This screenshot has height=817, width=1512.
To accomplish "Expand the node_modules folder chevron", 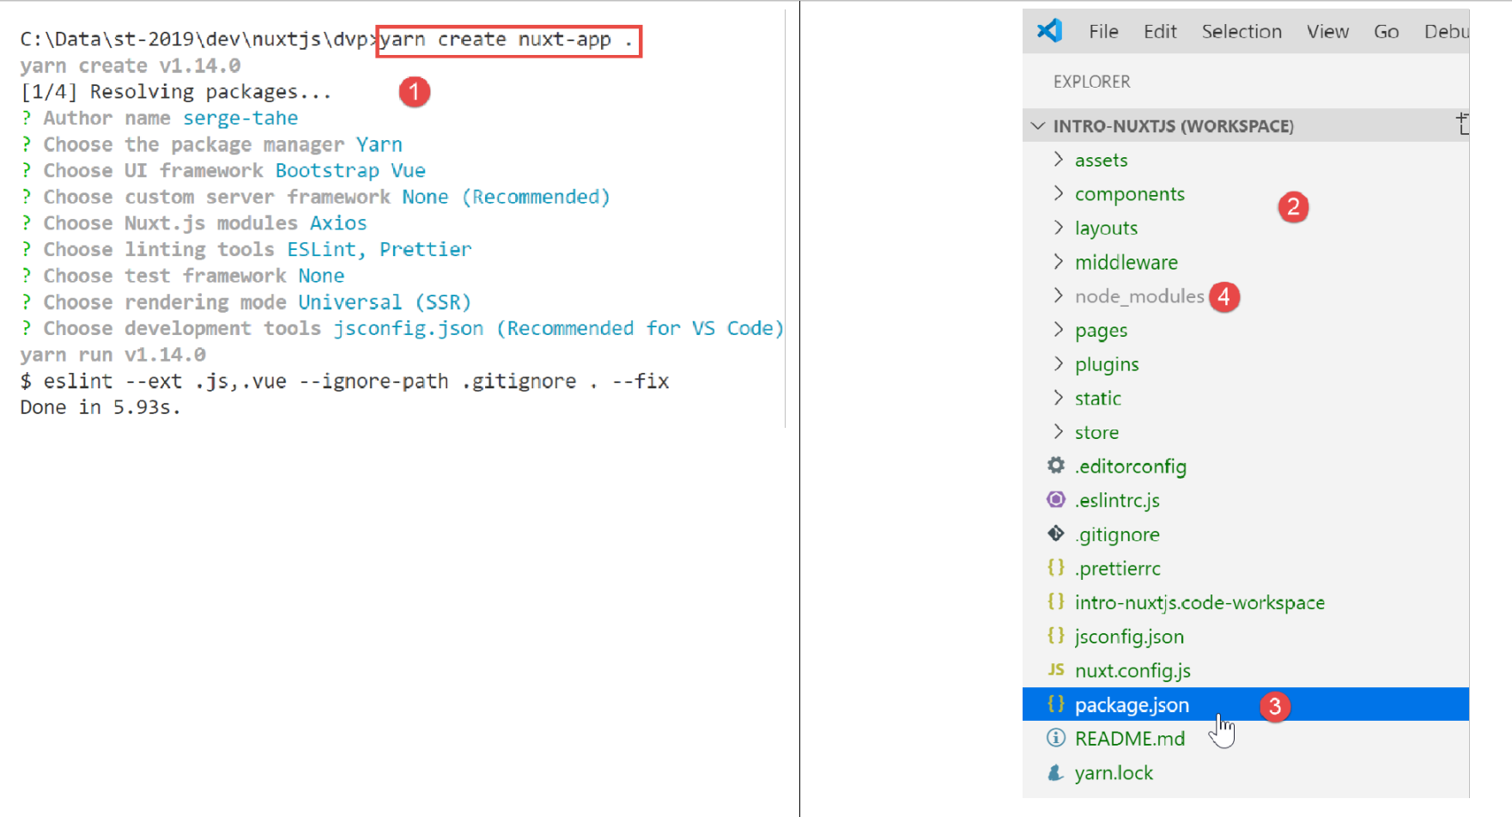I will [1058, 296].
